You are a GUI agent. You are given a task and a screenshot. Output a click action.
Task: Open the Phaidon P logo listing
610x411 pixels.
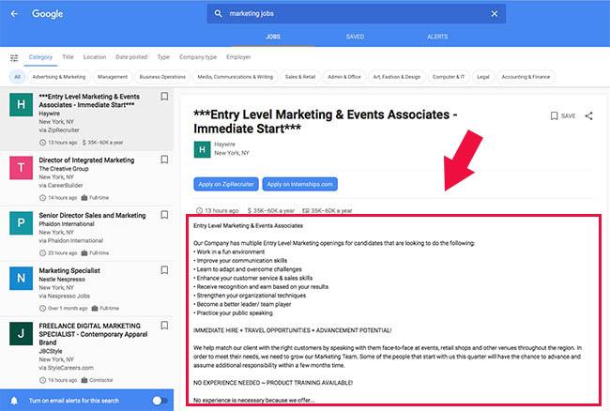click(21, 222)
